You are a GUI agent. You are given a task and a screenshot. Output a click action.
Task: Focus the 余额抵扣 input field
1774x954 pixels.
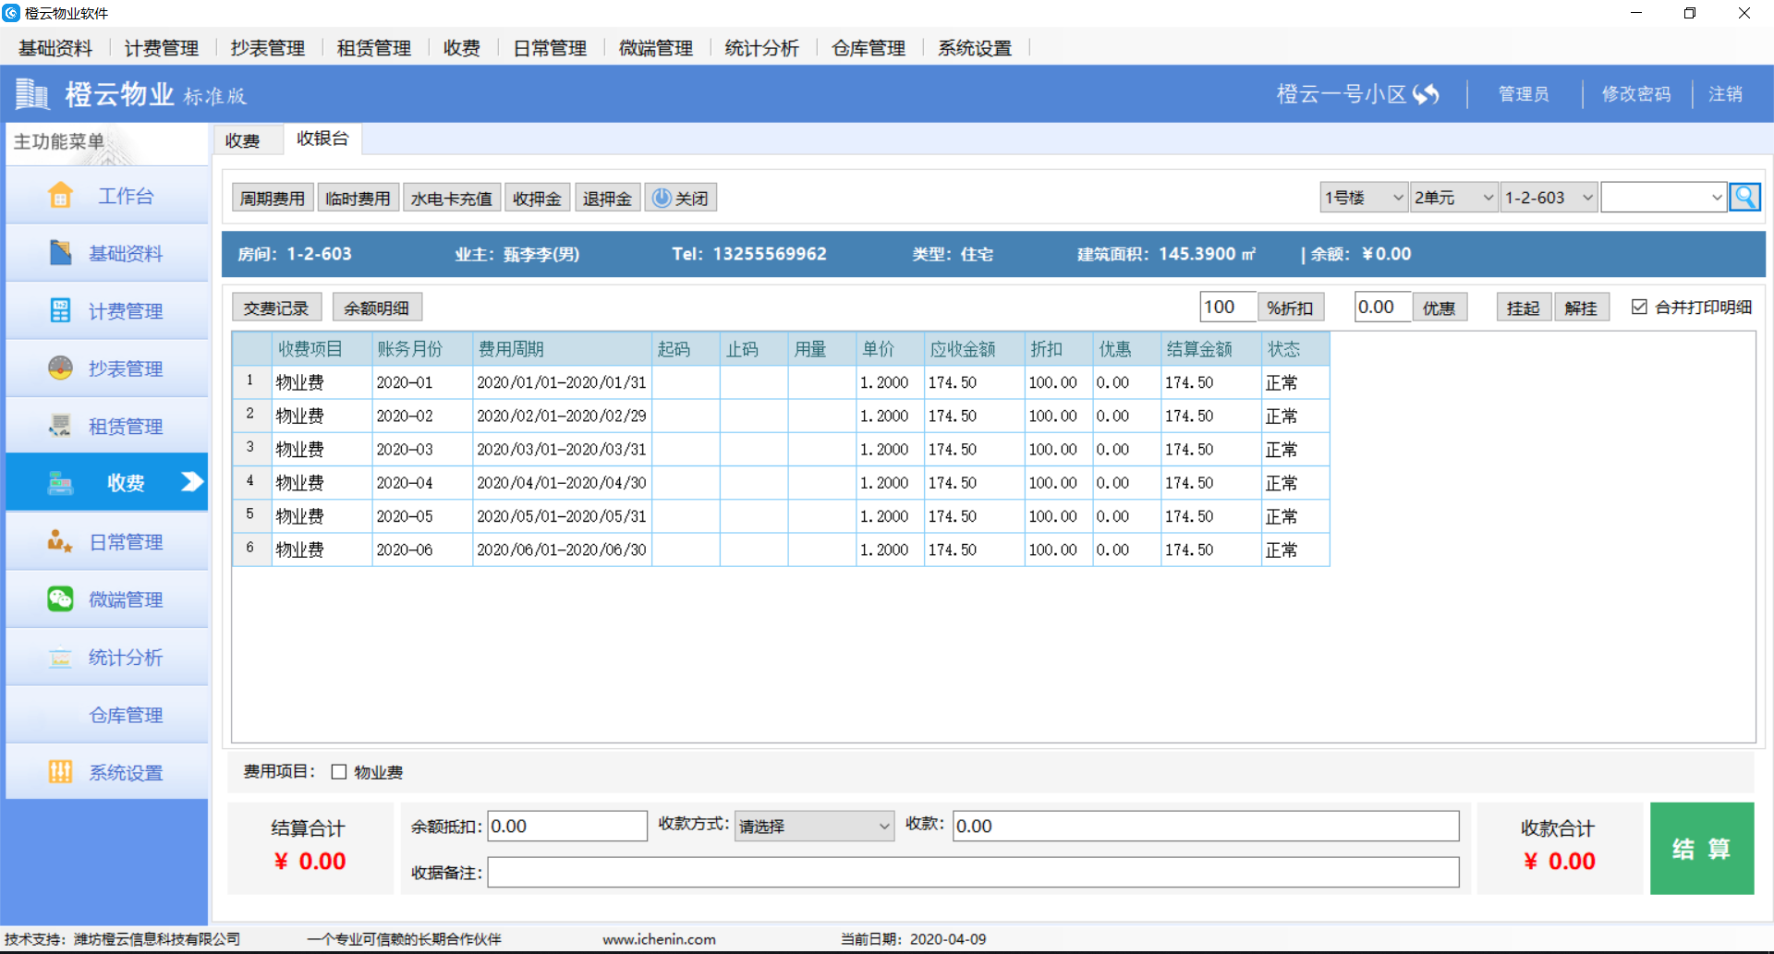(x=567, y=826)
